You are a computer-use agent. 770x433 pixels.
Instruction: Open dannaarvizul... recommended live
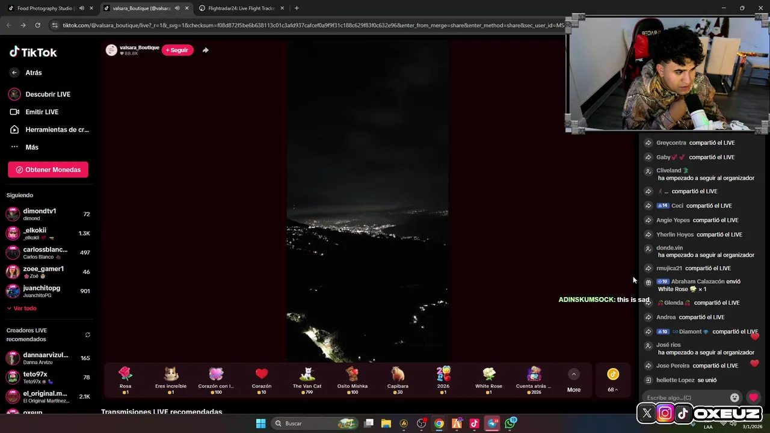48,358
